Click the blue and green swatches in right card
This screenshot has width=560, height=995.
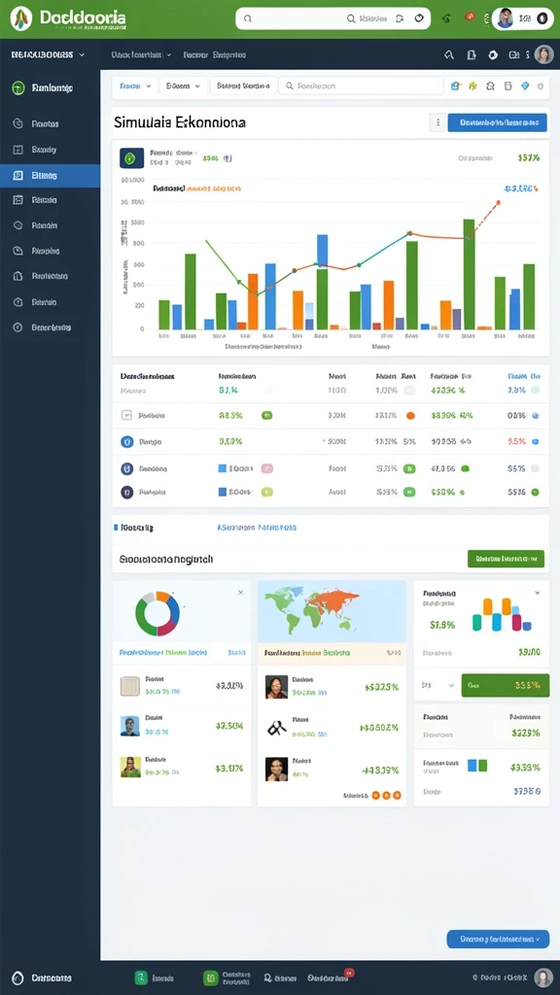point(476,766)
